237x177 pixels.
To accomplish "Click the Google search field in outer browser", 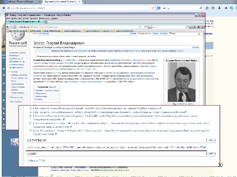I will point(179,8).
